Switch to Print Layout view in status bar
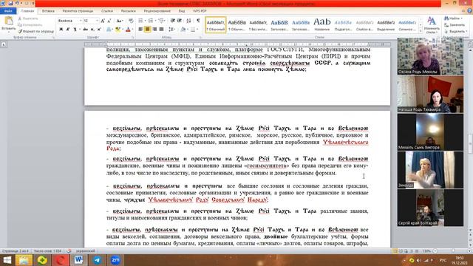Screen dimensions: 473x266 [x=395, y=251]
